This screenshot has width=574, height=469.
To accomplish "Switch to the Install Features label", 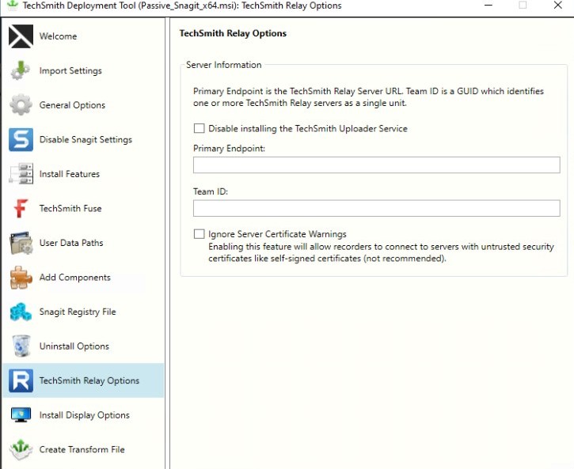I will pos(69,174).
